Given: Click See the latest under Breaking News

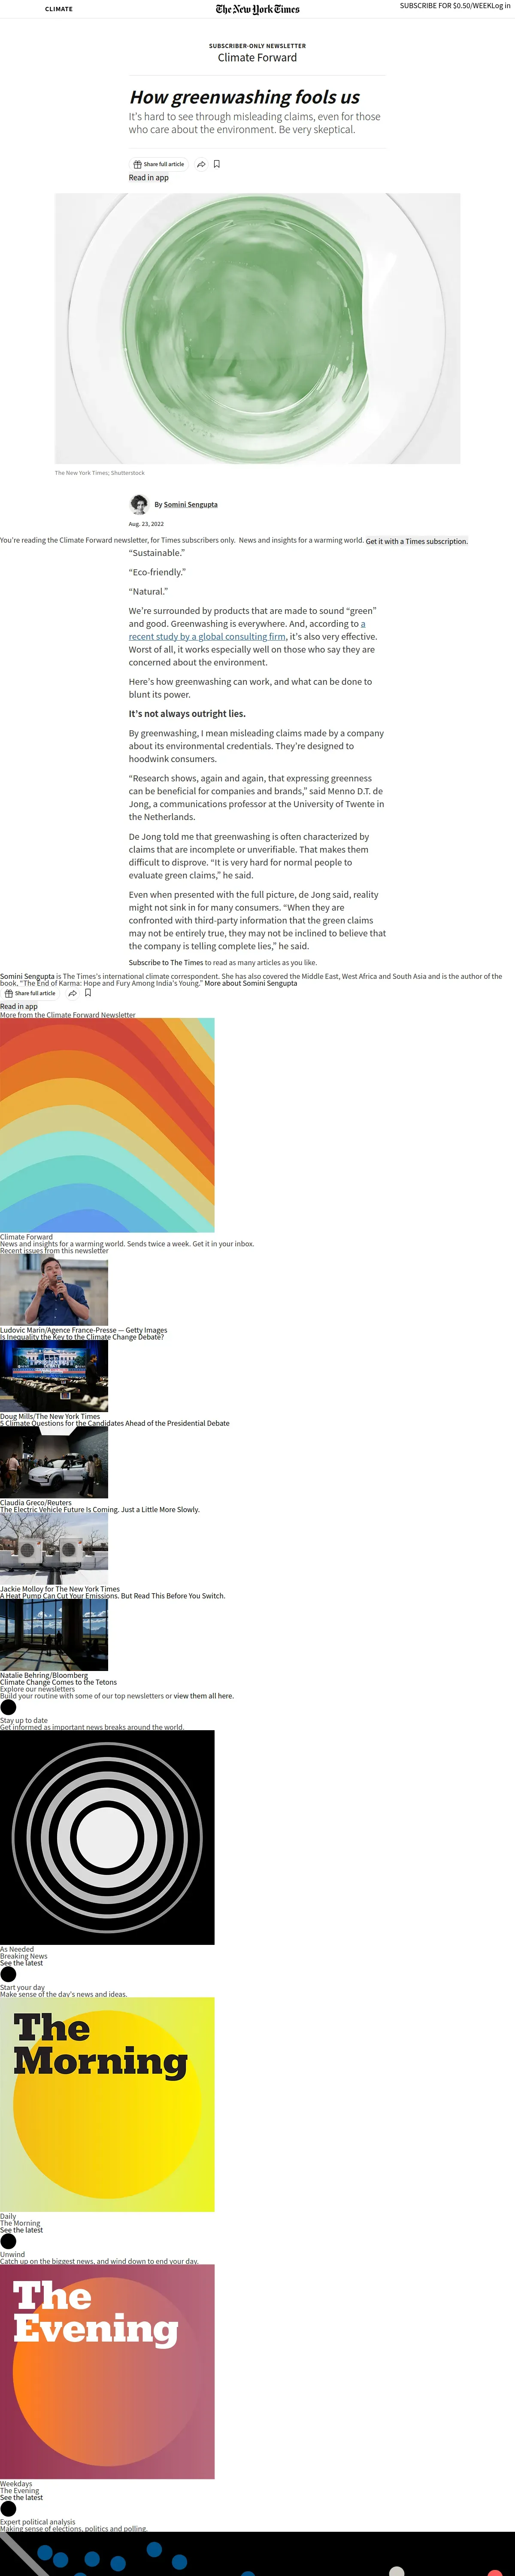Looking at the screenshot, I should [21, 1963].
